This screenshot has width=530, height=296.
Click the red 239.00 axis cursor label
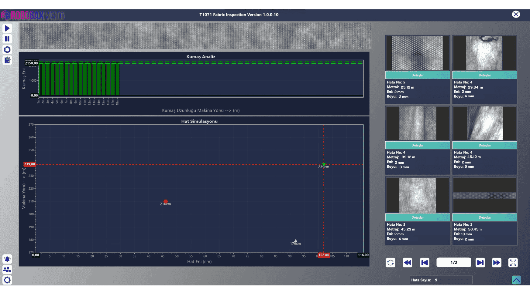pos(29,164)
